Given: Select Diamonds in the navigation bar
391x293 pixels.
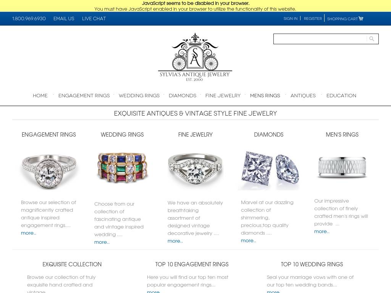Looking at the screenshot, I should click(183, 96).
